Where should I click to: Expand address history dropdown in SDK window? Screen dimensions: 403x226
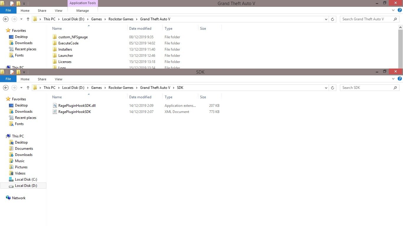coord(326,88)
